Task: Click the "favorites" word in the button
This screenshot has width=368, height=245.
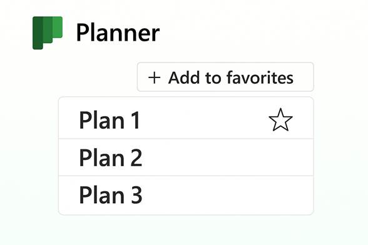Action: click(x=260, y=77)
